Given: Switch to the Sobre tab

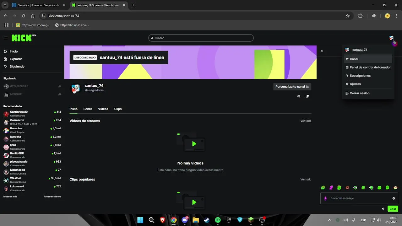Looking at the screenshot, I should coord(88,109).
